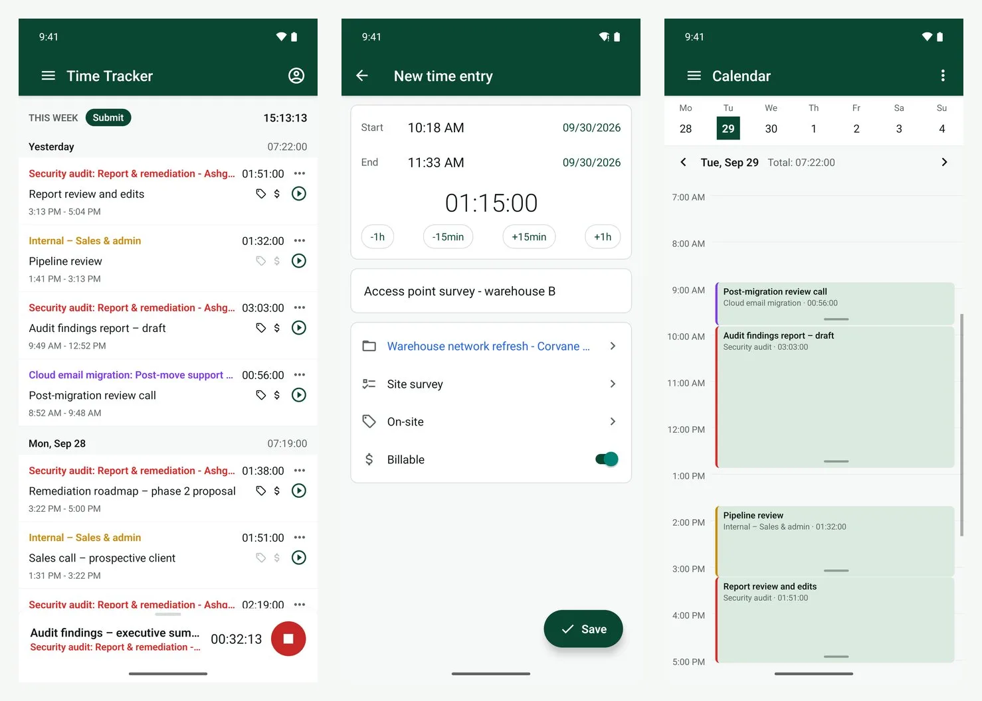Open the Calendar navigation menu
This screenshot has height=701, width=982.
click(694, 76)
